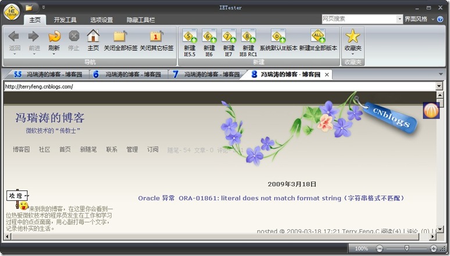Expand the 网页搜索 box dropdown arrow
The width and height of the screenshot is (450, 256).
coord(399,19)
